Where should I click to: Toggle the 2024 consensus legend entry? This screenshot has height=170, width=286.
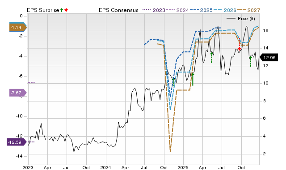pyautogui.click(x=177, y=10)
